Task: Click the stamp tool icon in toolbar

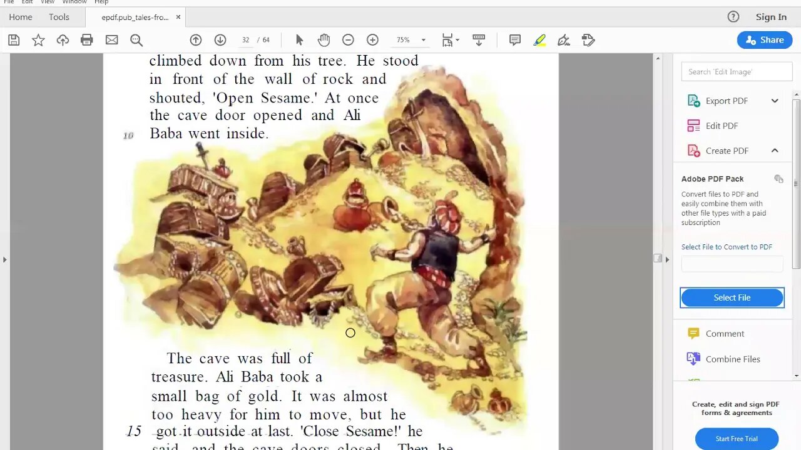Action: coord(588,40)
